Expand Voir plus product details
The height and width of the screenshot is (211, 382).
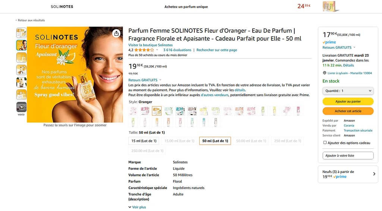click(x=137, y=207)
